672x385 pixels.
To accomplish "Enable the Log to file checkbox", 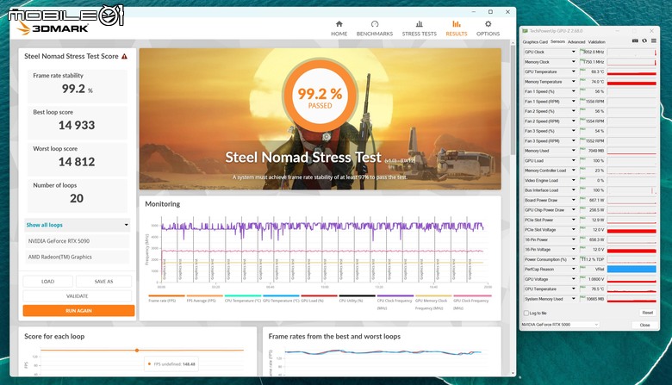I will pos(526,313).
